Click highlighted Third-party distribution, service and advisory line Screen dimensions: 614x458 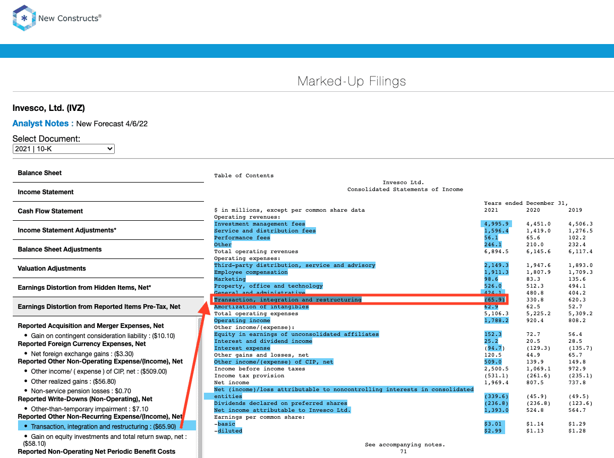pyautogui.click(x=294, y=265)
